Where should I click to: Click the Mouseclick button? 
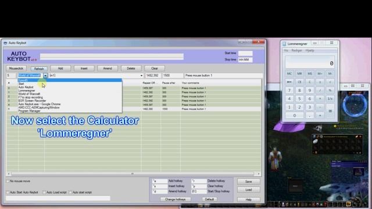pyautogui.click(x=16, y=69)
